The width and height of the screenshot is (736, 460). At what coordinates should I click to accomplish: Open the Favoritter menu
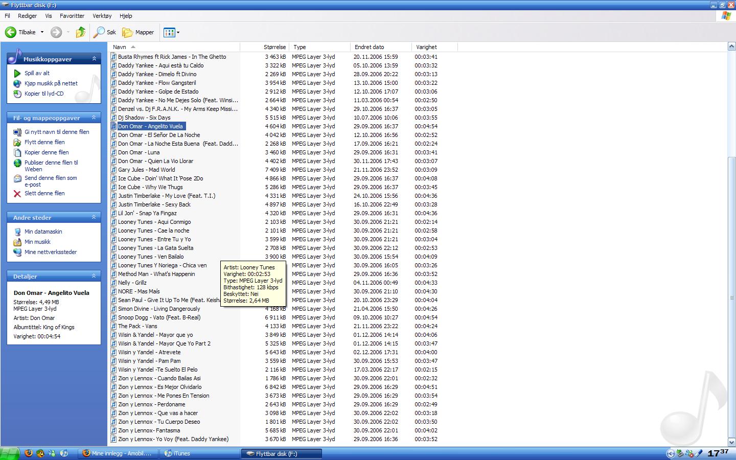pyautogui.click(x=72, y=16)
